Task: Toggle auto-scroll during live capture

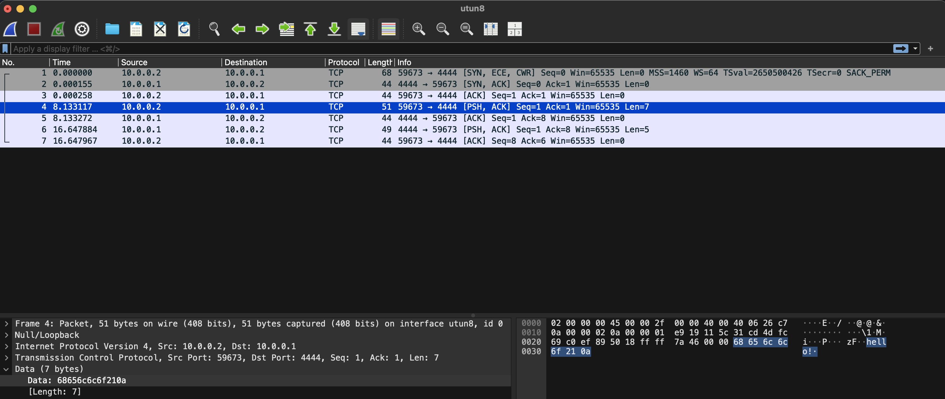Action: coord(358,29)
